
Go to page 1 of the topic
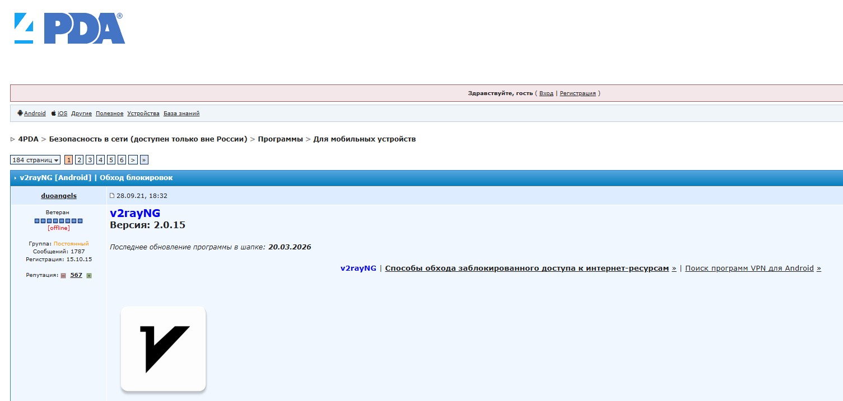tap(68, 160)
